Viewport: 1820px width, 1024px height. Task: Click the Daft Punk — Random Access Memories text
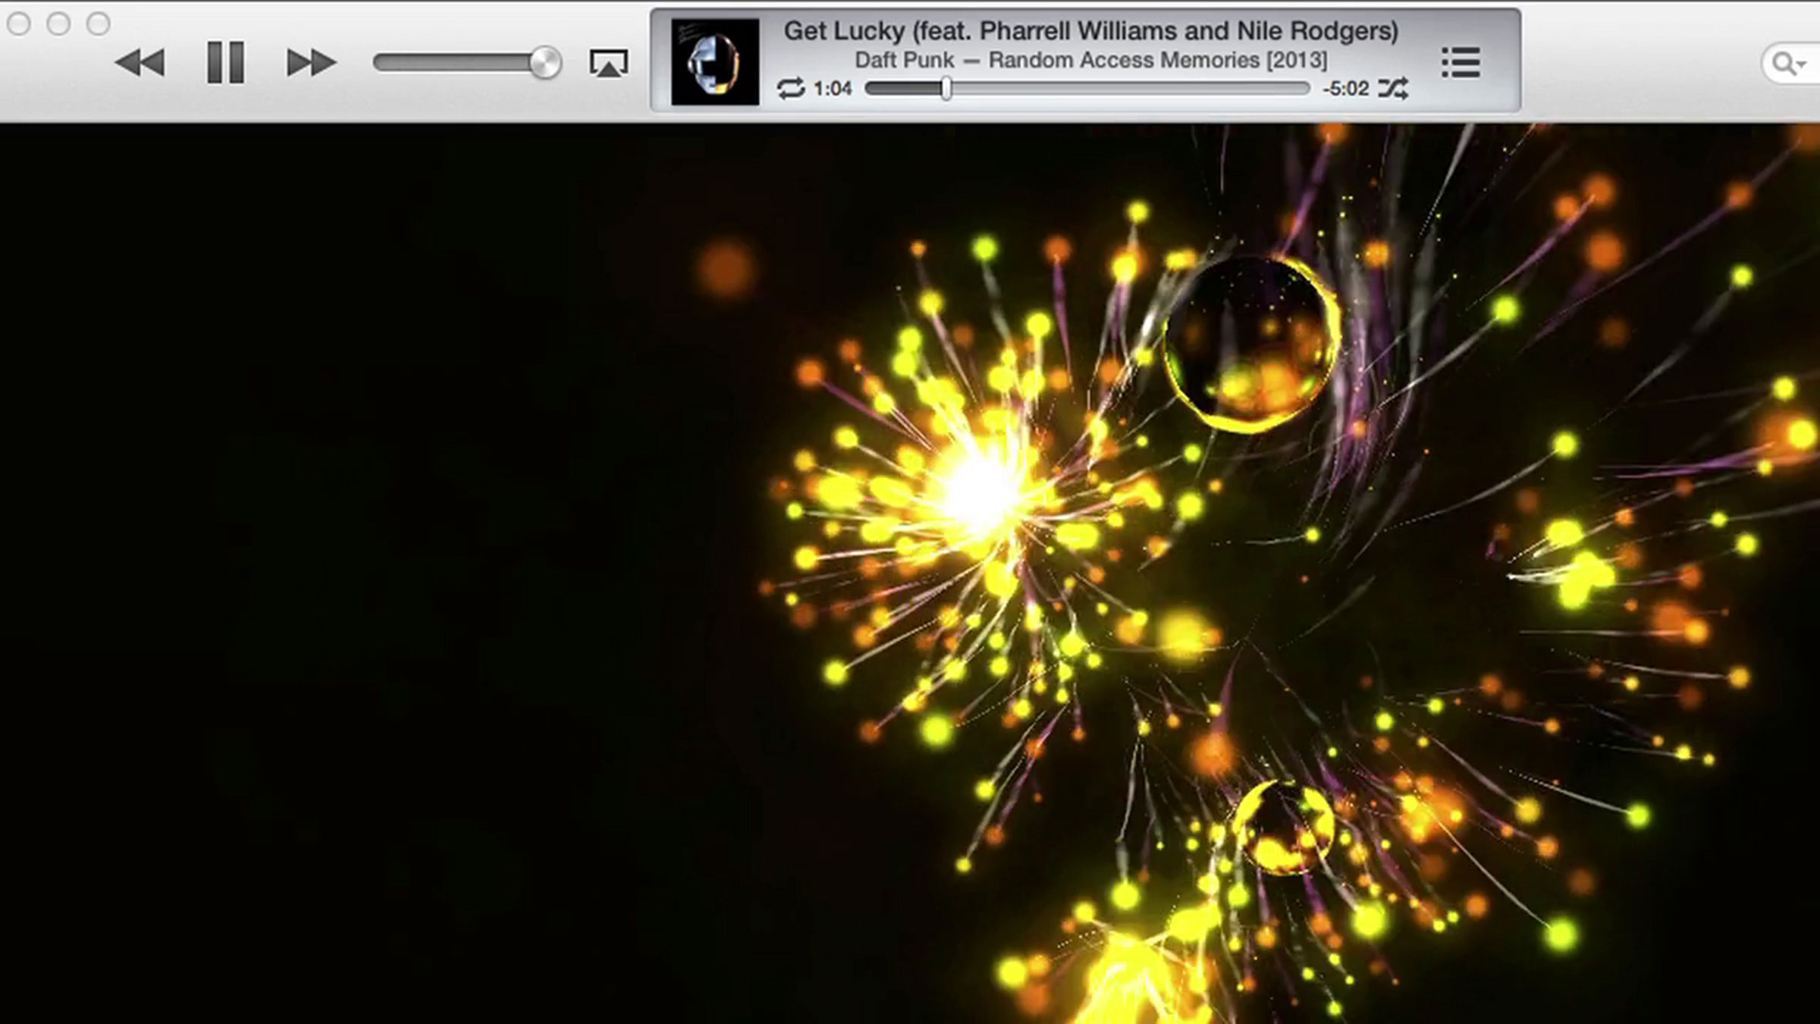[1090, 60]
